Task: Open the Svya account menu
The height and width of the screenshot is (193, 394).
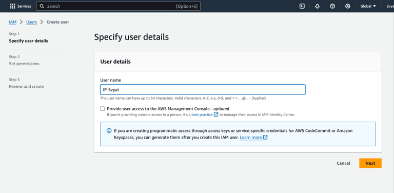Action: pyautogui.click(x=390, y=6)
